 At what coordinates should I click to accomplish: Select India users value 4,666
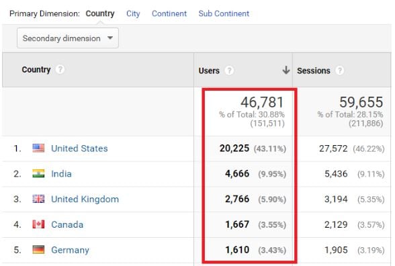pyautogui.click(x=237, y=174)
